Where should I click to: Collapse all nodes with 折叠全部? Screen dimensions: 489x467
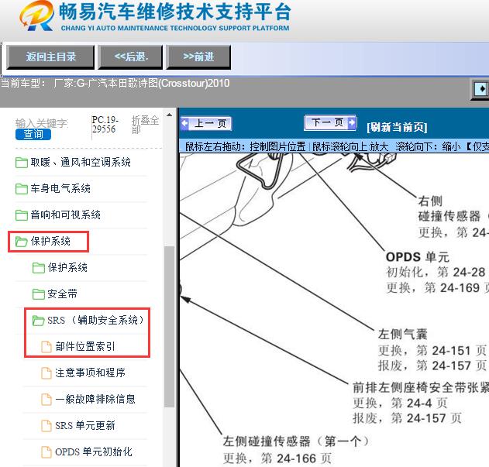[145, 124]
